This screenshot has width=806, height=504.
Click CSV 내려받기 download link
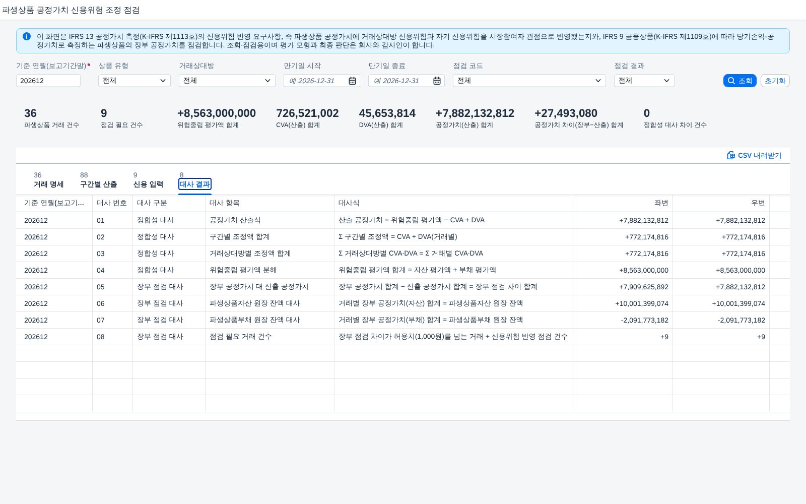754,155
